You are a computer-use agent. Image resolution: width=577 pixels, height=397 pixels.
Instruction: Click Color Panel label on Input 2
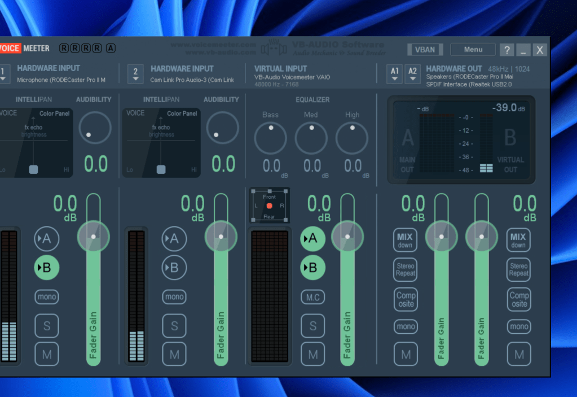182,114
